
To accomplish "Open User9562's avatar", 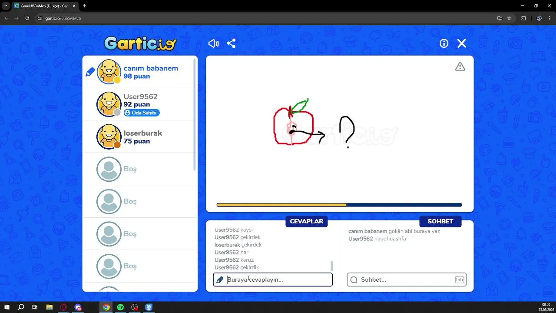I will point(109,104).
